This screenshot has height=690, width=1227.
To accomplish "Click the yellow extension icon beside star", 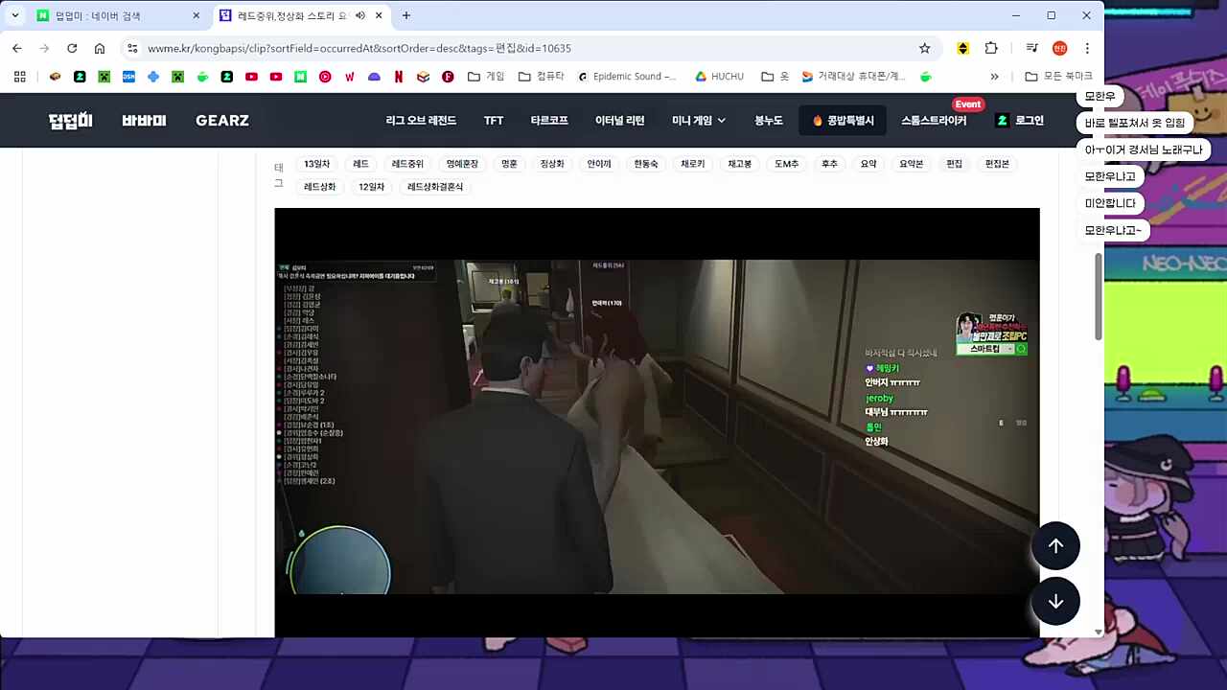I will tap(963, 48).
